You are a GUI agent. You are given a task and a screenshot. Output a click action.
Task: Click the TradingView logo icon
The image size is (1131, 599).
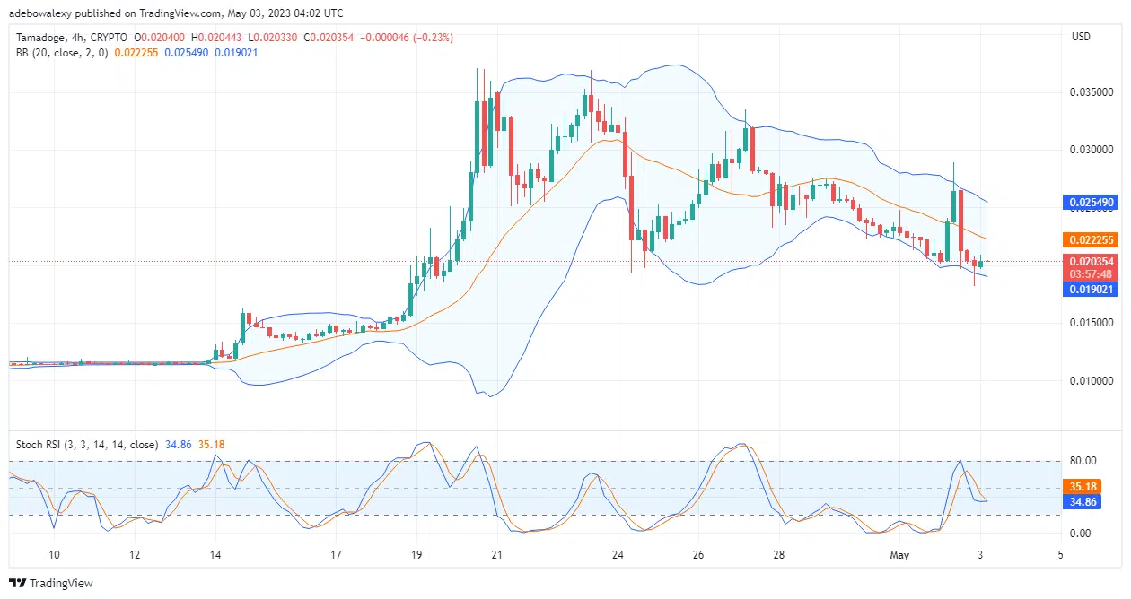click(x=18, y=584)
